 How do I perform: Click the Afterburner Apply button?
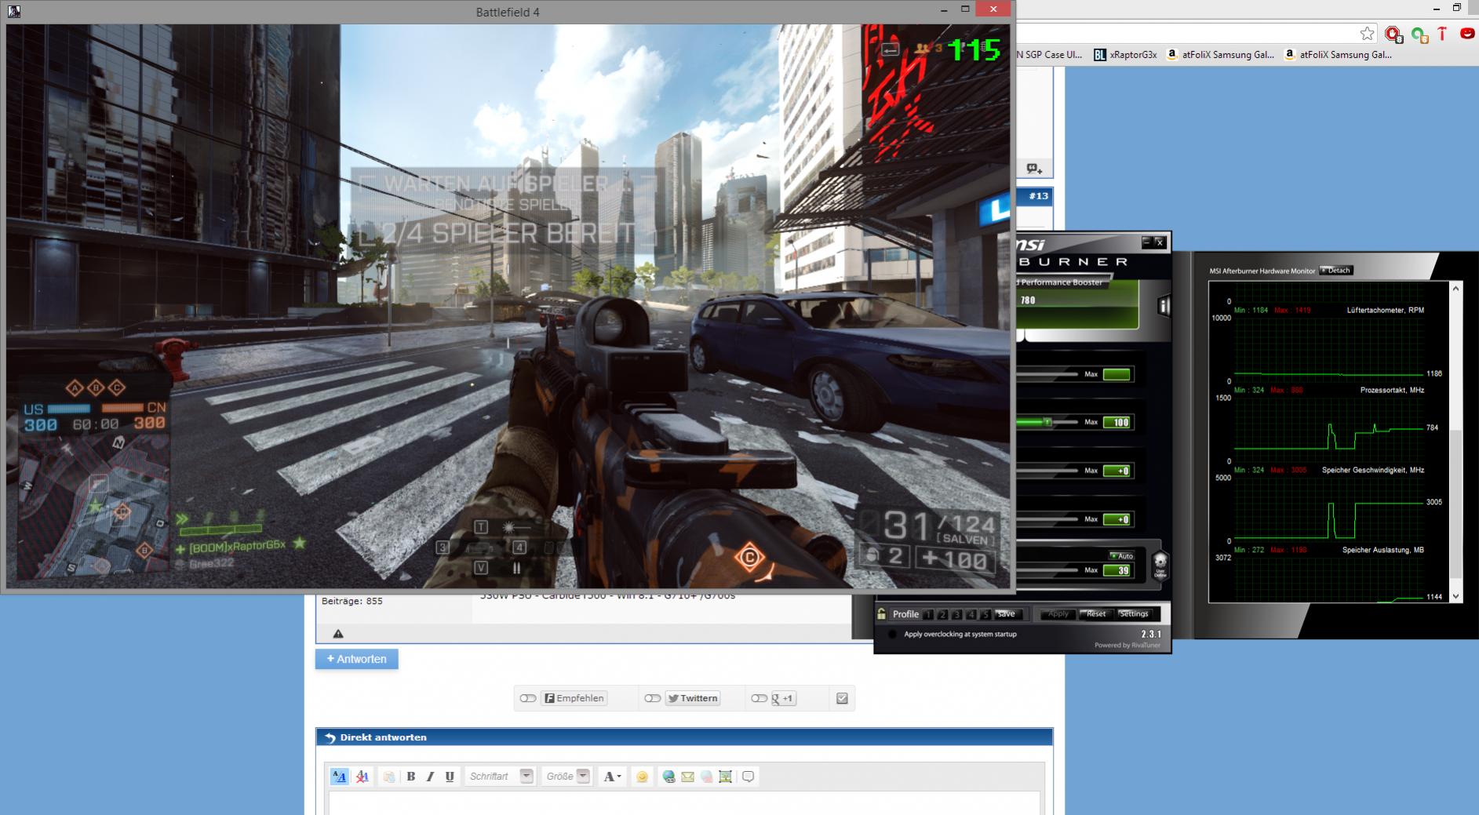pos(1058,614)
